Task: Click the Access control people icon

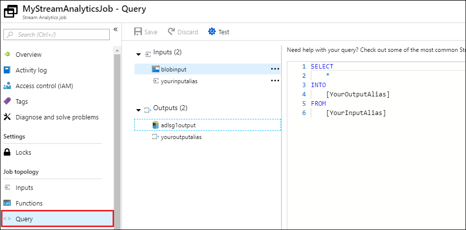Action: [x=7, y=86]
